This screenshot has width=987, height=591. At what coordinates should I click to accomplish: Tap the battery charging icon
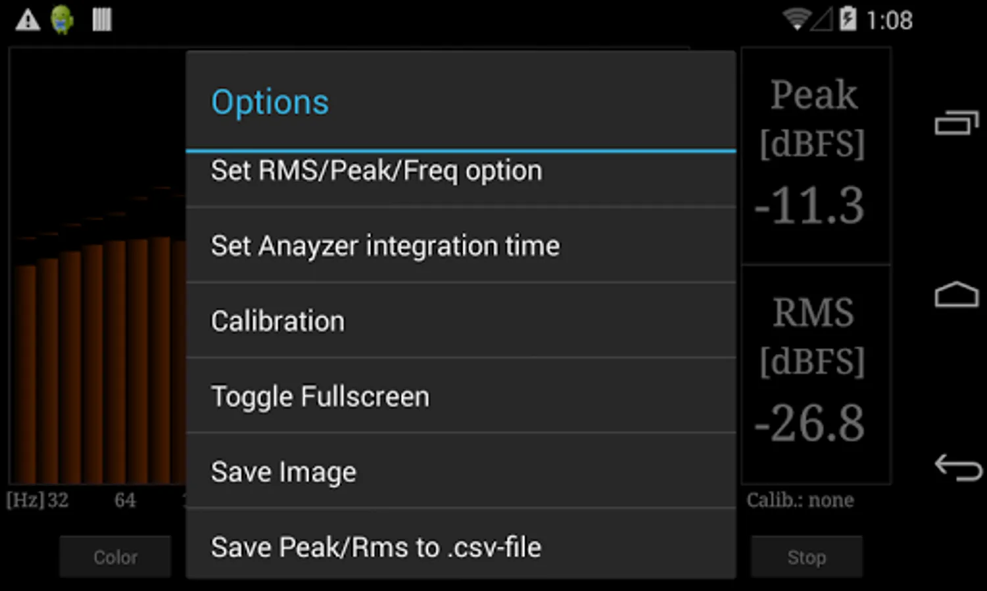click(x=848, y=19)
